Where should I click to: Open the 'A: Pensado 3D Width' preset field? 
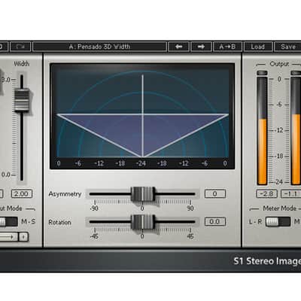tap(99, 47)
